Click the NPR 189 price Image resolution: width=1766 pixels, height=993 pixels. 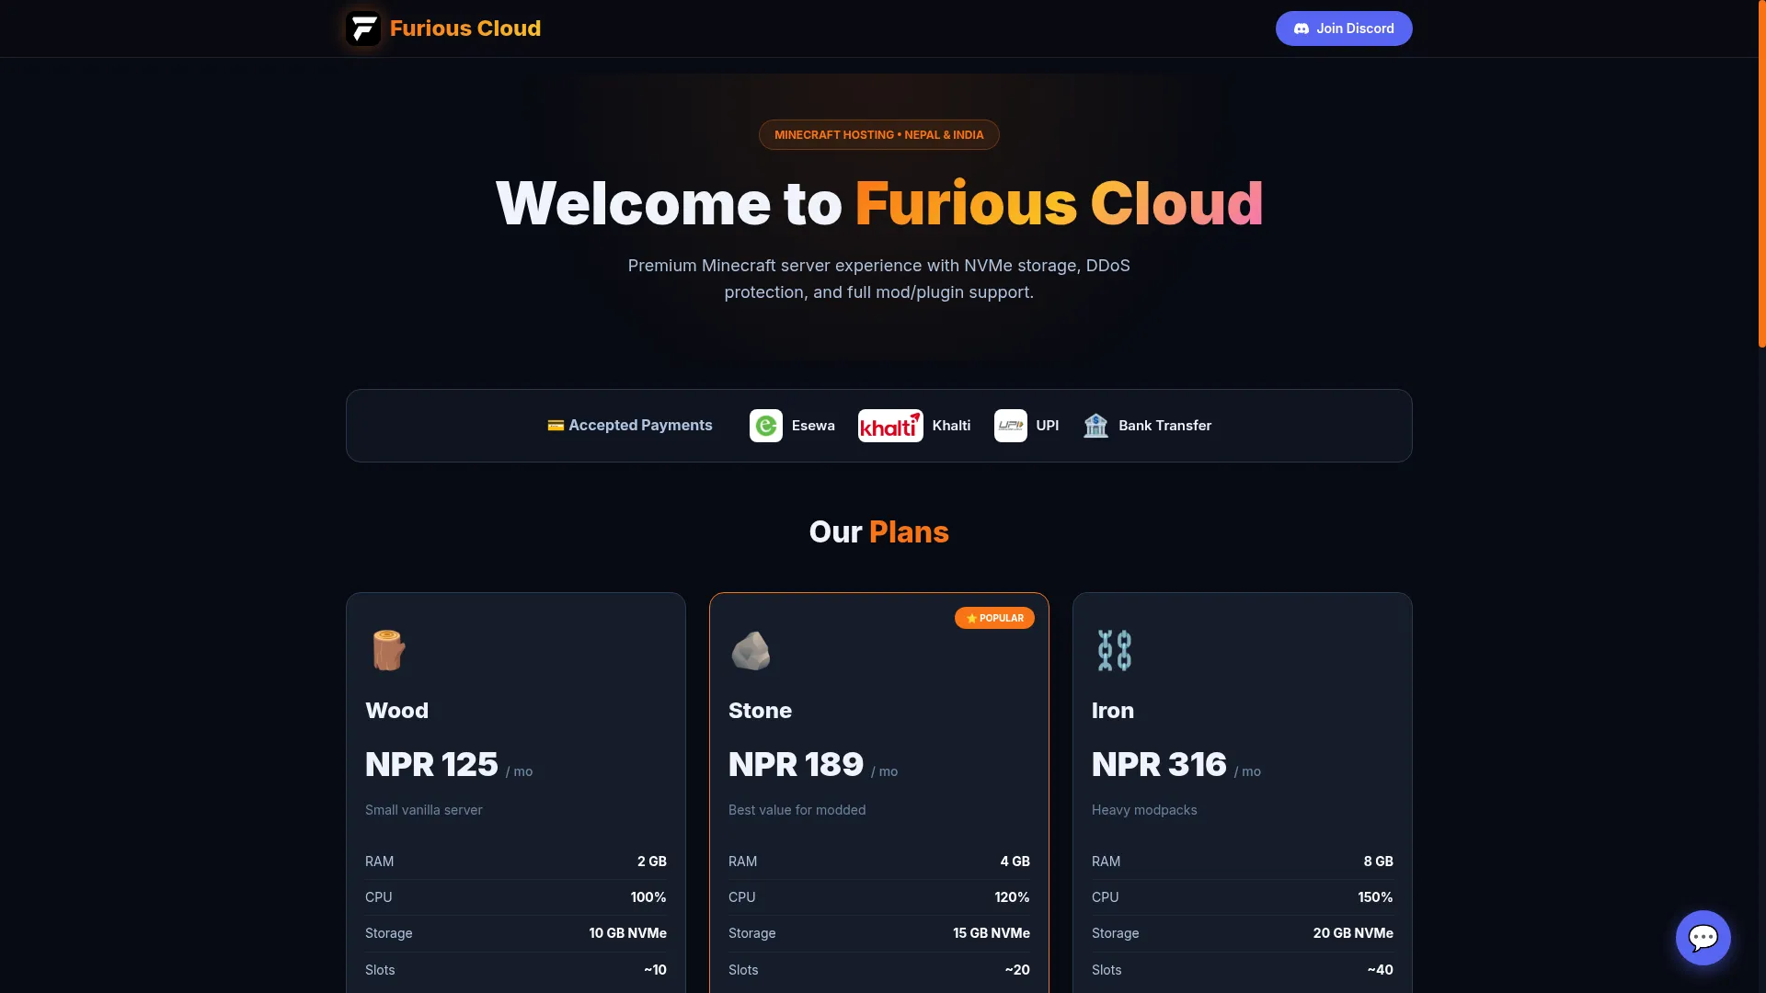(x=796, y=764)
